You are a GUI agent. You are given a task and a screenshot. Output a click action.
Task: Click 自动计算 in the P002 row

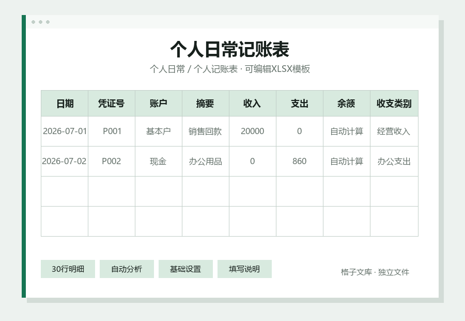pos(347,162)
